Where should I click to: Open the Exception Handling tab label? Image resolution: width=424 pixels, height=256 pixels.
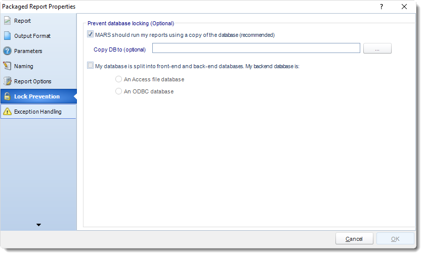pyautogui.click(x=38, y=112)
